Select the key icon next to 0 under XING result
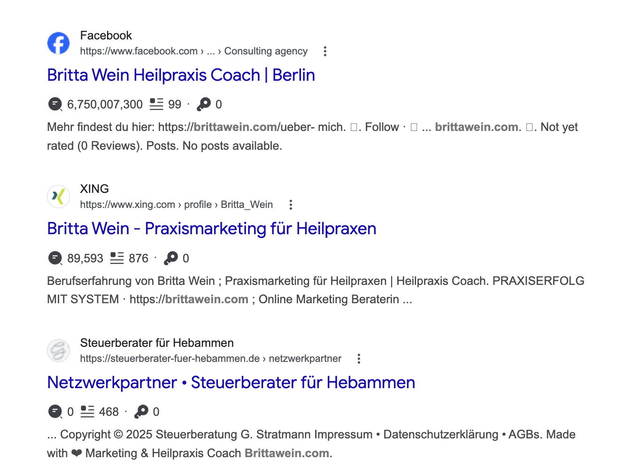Viewport: 633px width, 475px height. (x=171, y=258)
